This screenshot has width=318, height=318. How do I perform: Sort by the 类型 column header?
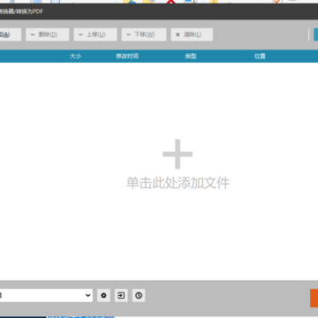tap(191, 57)
